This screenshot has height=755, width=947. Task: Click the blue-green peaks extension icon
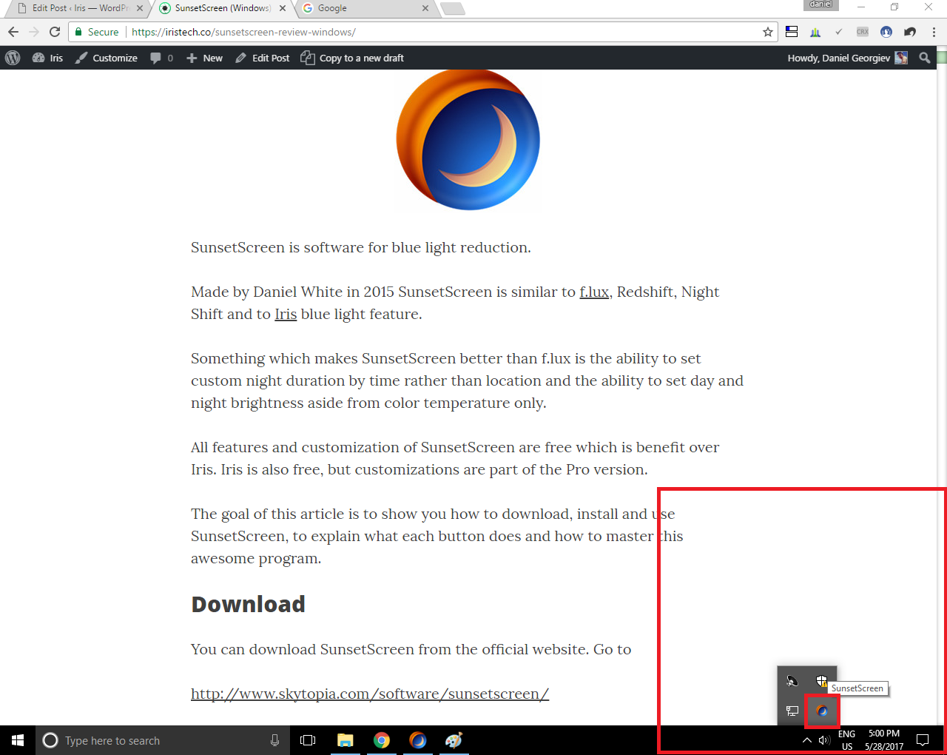point(815,32)
